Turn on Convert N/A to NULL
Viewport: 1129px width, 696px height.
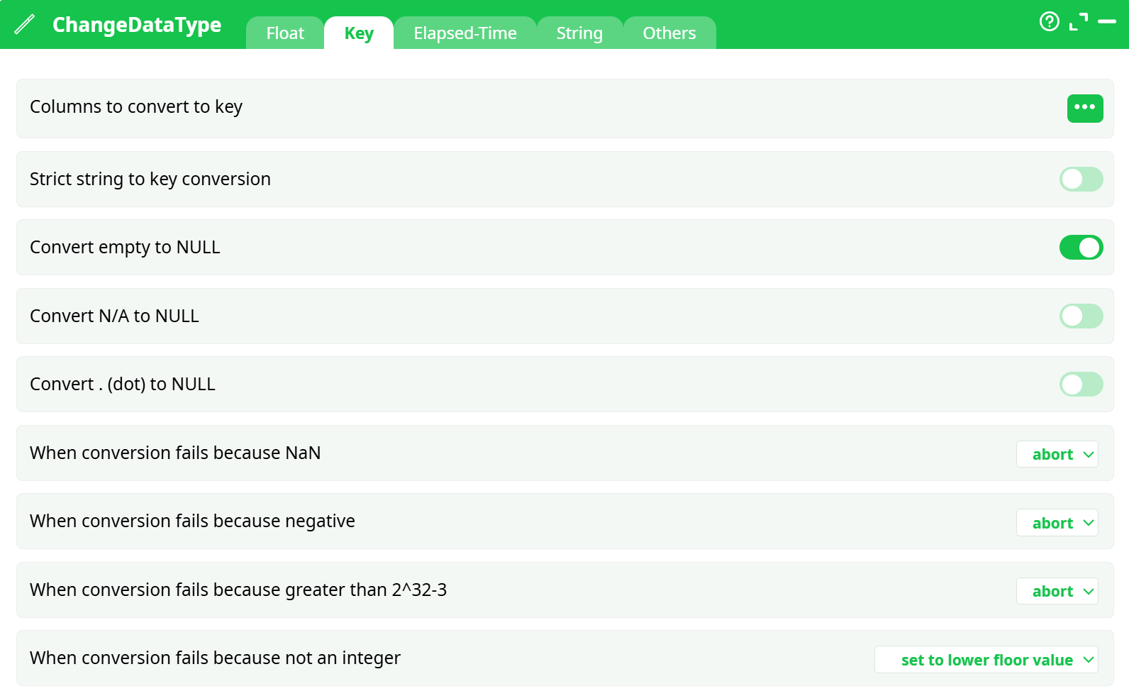pyautogui.click(x=1080, y=316)
